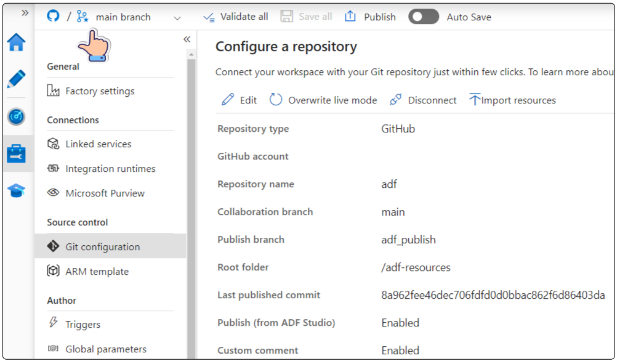Click Import resources button
This screenshot has height=361, width=620.
tap(512, 100)
